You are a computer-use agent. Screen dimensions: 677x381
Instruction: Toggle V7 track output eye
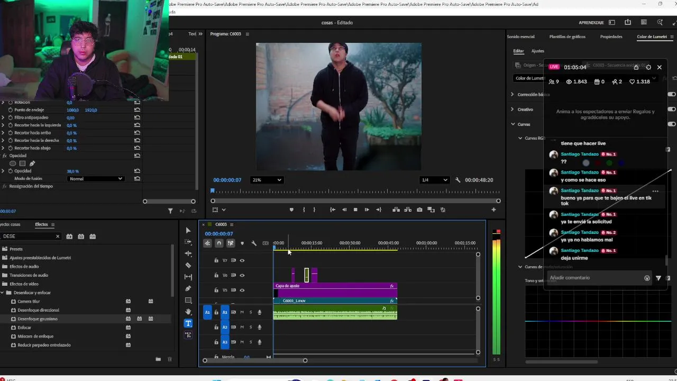click(242, 260)
